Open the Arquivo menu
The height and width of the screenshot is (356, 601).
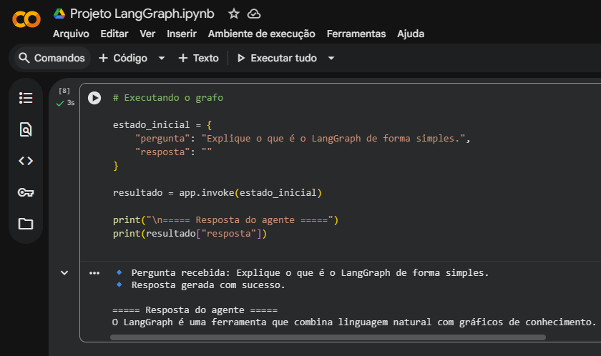(71, 34)
